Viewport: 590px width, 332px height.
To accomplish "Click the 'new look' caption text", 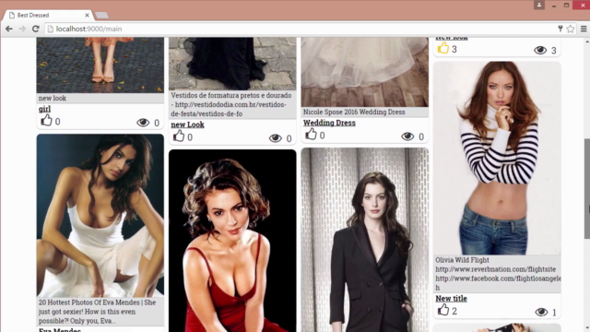I will (53, 98).
